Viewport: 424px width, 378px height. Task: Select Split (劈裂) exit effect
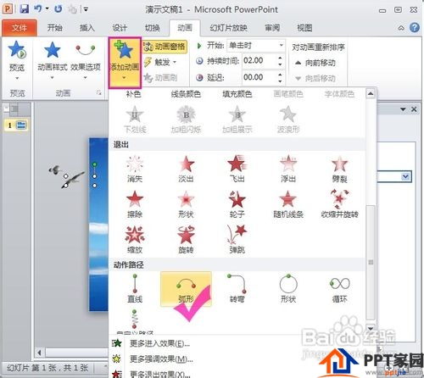pos(339,169)
